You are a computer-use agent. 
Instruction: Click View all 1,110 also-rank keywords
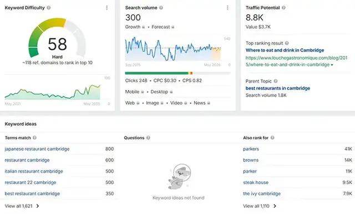tap(256, 206)
